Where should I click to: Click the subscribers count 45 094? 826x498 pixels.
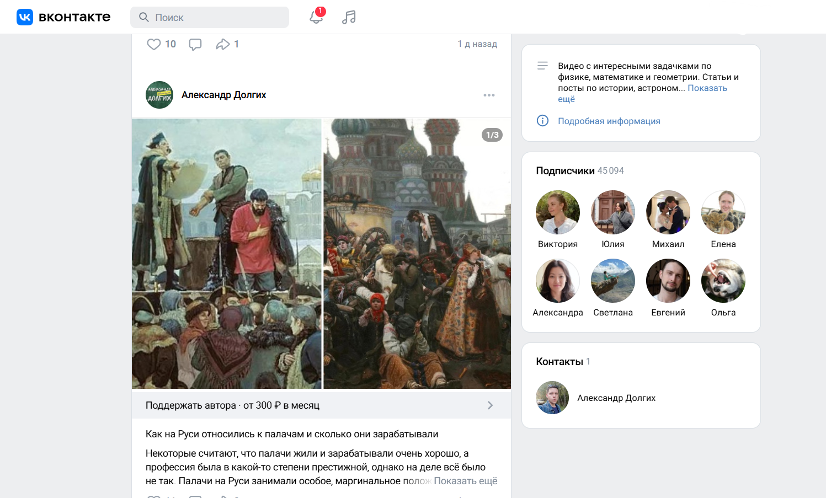pyautogui.click(x=611, y=171)
